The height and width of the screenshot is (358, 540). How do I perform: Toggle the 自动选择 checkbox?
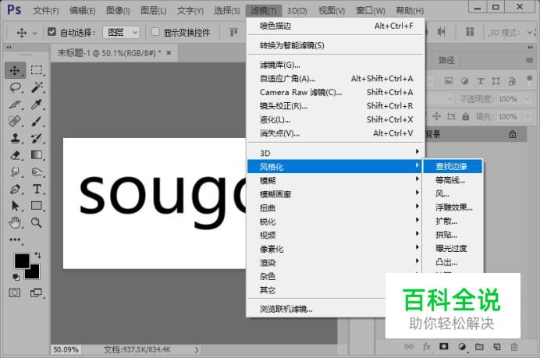click(x=52, y=32)
